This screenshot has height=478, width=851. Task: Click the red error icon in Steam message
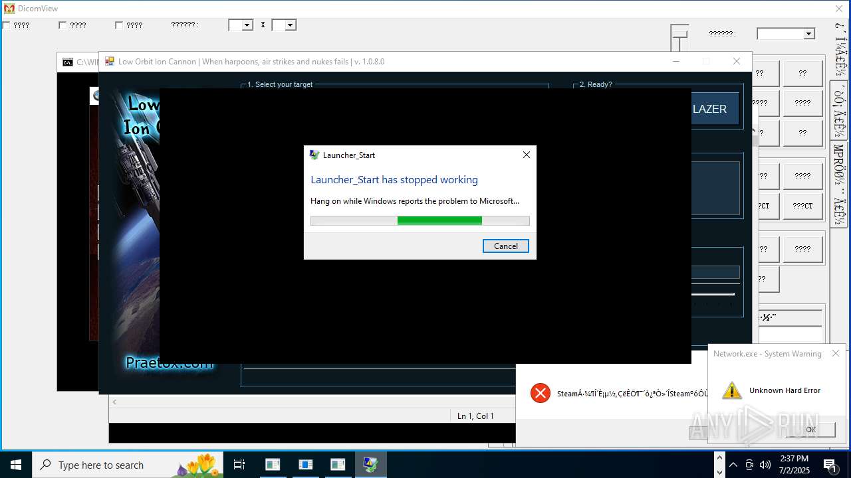coord(541,393)
